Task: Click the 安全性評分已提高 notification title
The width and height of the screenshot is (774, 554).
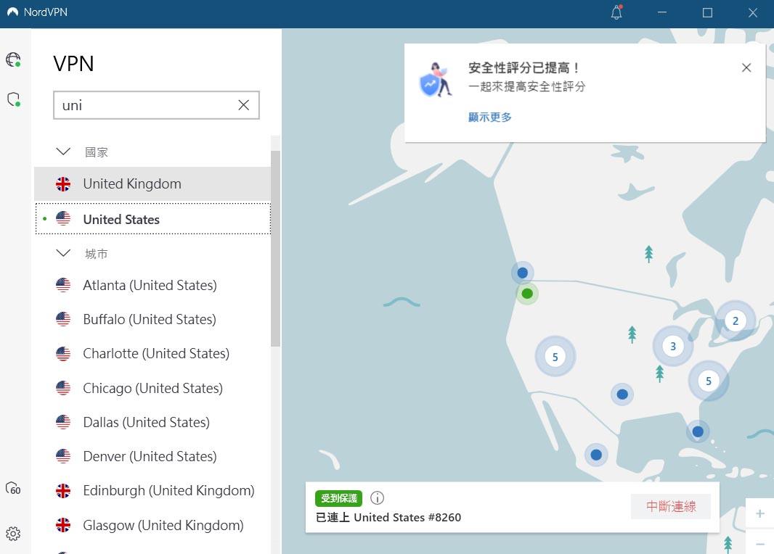Action: (524, 67)
